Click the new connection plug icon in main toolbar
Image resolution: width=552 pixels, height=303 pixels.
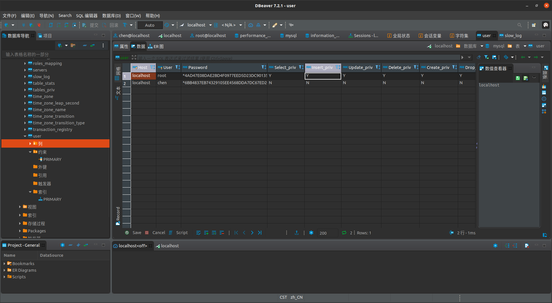(x=6, y=25)
